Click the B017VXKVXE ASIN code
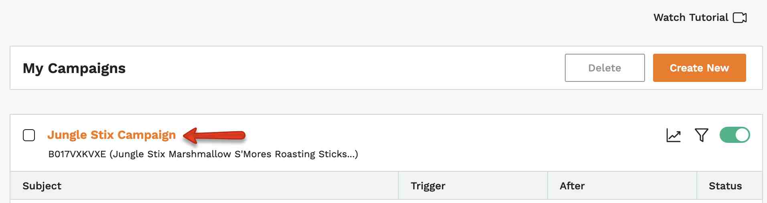The width and height of the screenshot is (767, 203). click(77, 154)
